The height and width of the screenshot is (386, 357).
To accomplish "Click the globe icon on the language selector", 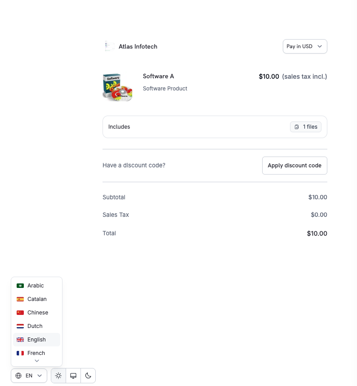I will click(x=18, y=376).
